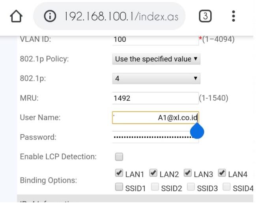Tap the blue text cursor handle
The height and width of the screenshot is (203, 256).
pos(197,131)
